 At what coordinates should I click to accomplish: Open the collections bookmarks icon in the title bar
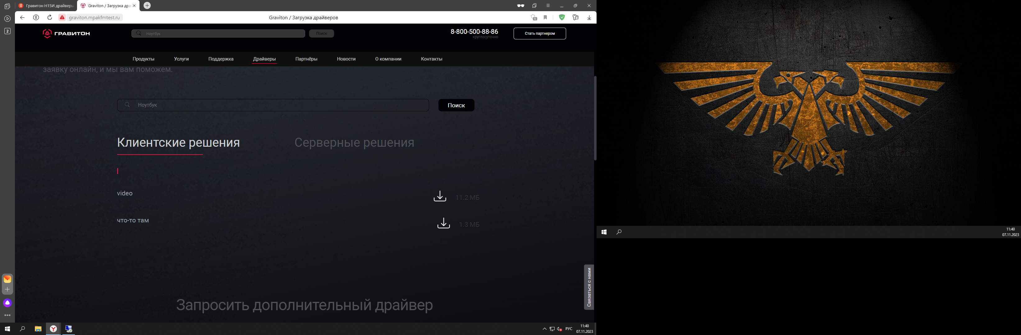click(534, 6)
